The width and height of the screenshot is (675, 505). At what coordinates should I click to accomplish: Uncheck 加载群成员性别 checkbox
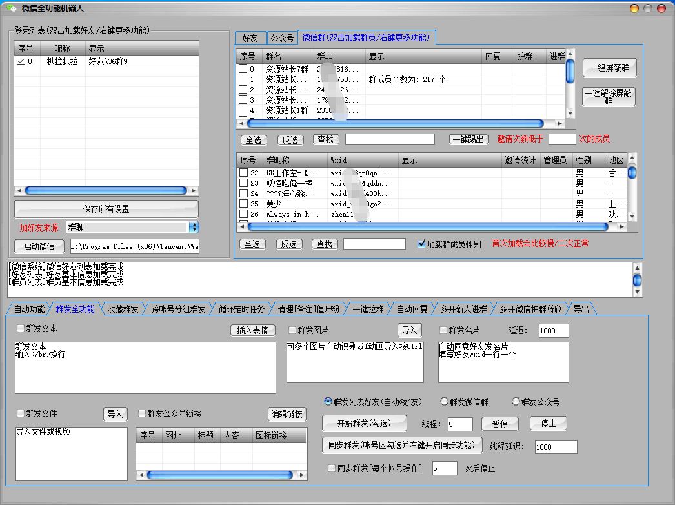click(x=421, y=244)
